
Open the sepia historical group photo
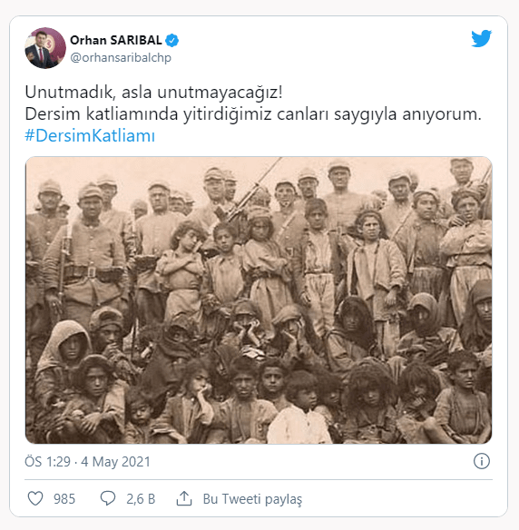[259, 300]
